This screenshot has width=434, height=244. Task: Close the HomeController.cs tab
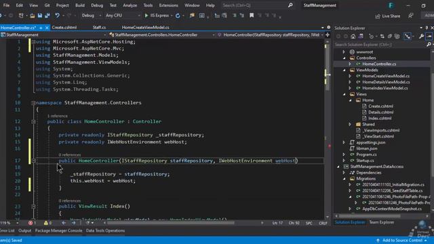tap(47, 28)
